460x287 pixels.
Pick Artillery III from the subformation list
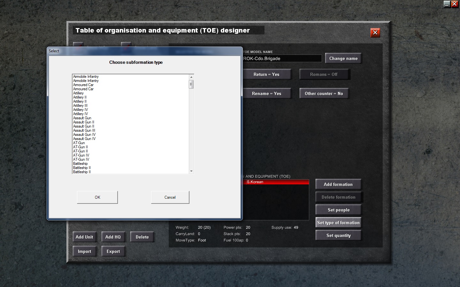pyautogui.click(x=80, y=106)
